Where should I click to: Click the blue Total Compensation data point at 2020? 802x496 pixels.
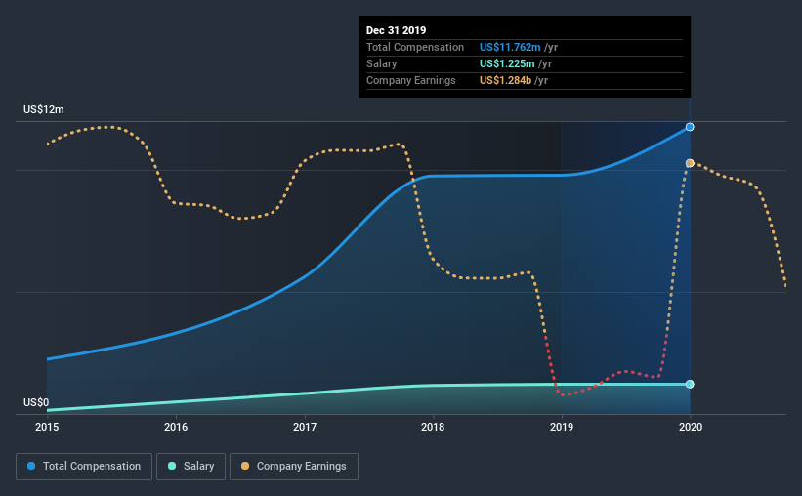690,127
